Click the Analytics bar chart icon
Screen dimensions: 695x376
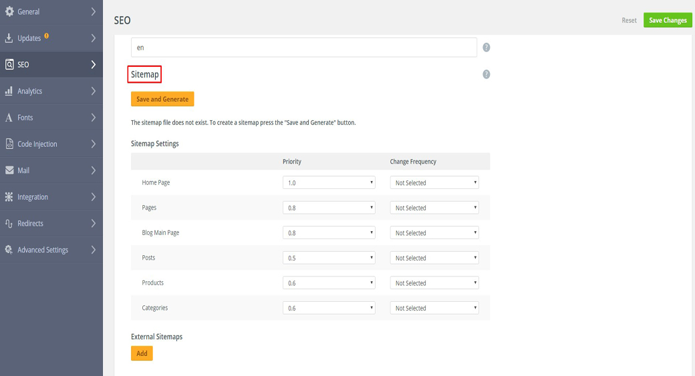tap(9, 91)
